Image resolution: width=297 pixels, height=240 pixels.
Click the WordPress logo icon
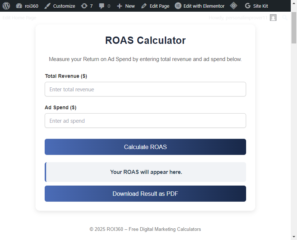(x=6, y=6)
